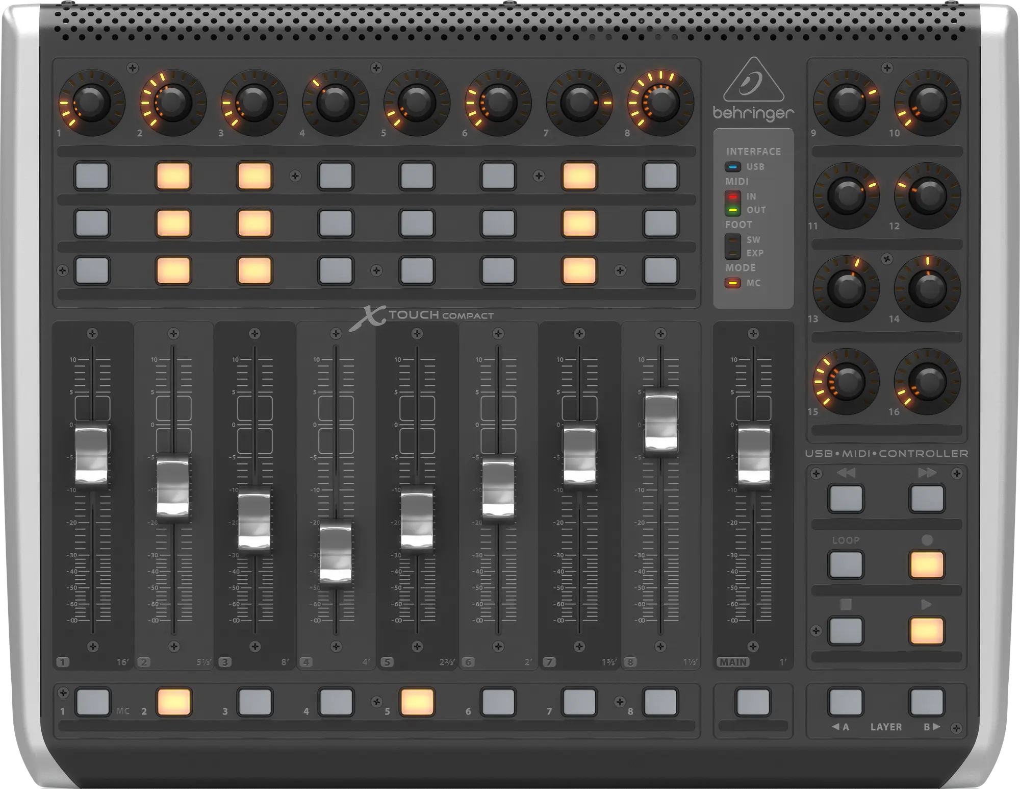Click rotary encoder knob 6
The height and width of the screenshot is (789, 1020).
click(498, 103)
